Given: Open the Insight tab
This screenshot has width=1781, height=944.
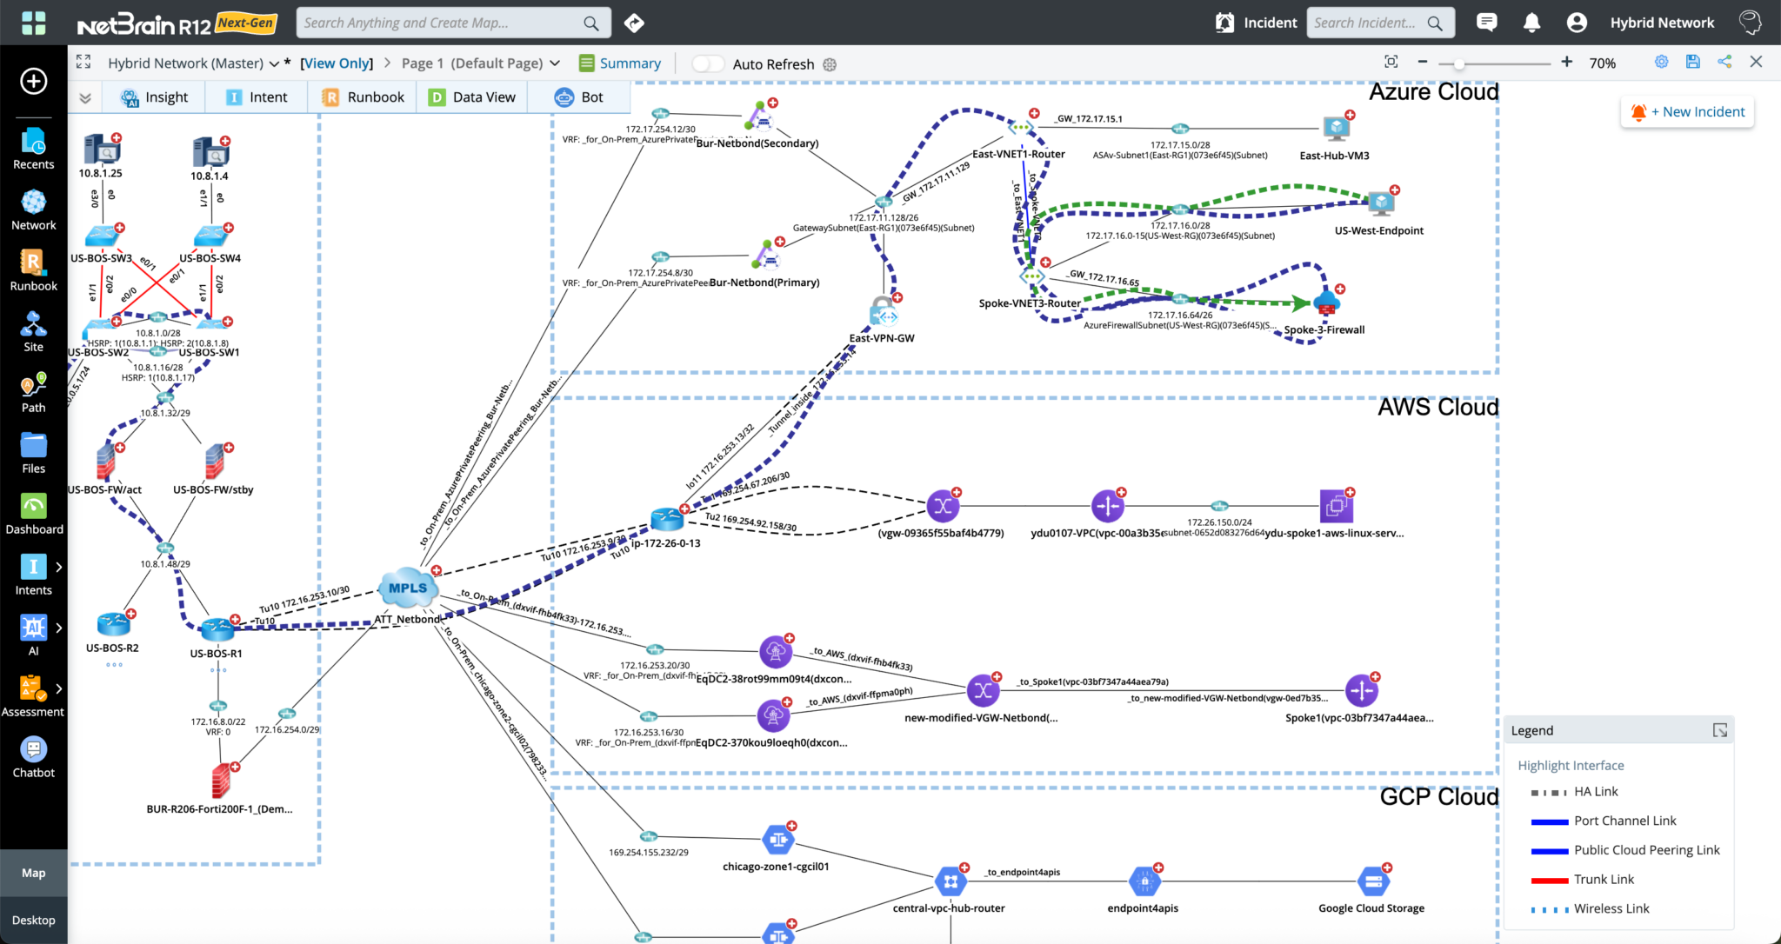Looking at the screenshot, I should pyautogui.click(x=154, y=97).
